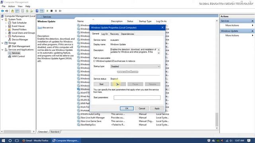Click the description box scroll-down arrow
The height and width of the screenshot is (143, 255).
click(159, 53)
